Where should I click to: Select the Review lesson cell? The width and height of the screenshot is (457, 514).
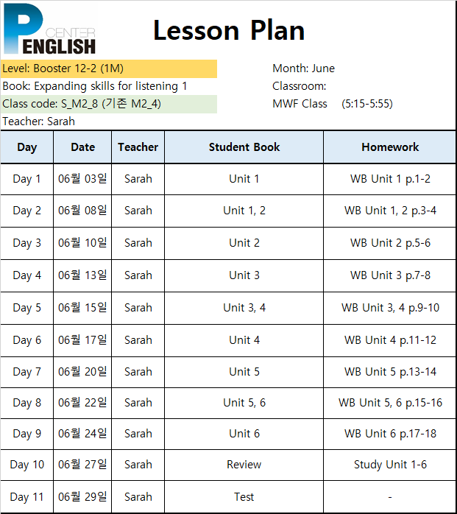(244, 465)
